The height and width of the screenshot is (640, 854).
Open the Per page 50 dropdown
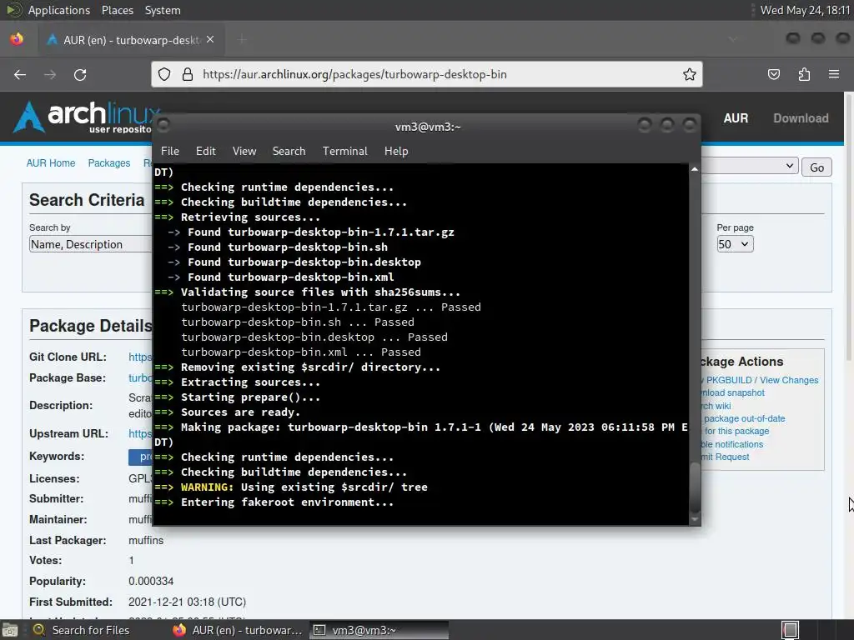tap(735, 244)
